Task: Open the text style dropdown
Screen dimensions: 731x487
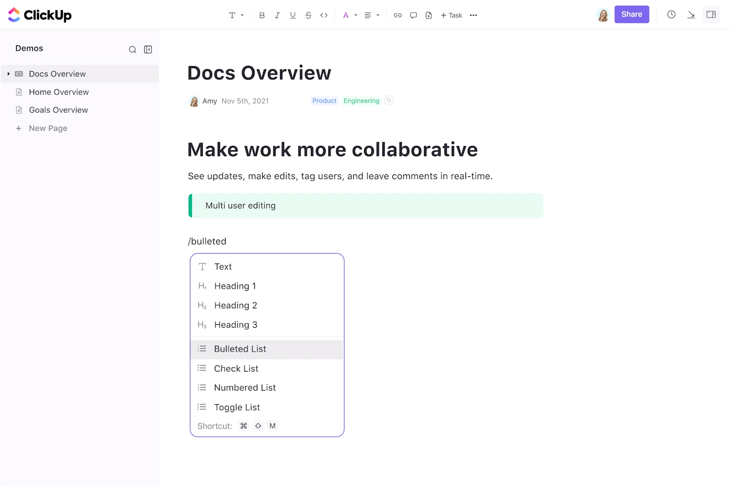Action: [236, 15]
